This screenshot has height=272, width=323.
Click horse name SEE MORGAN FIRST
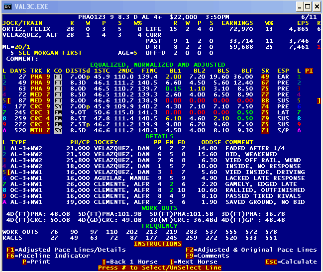point(50,53)
